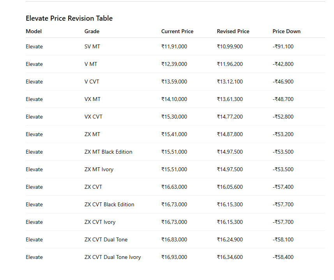The height and width of the screenshot is (280, 334).
Task: Click the ₹10,99,900 revised price
Action: (230, 46)
